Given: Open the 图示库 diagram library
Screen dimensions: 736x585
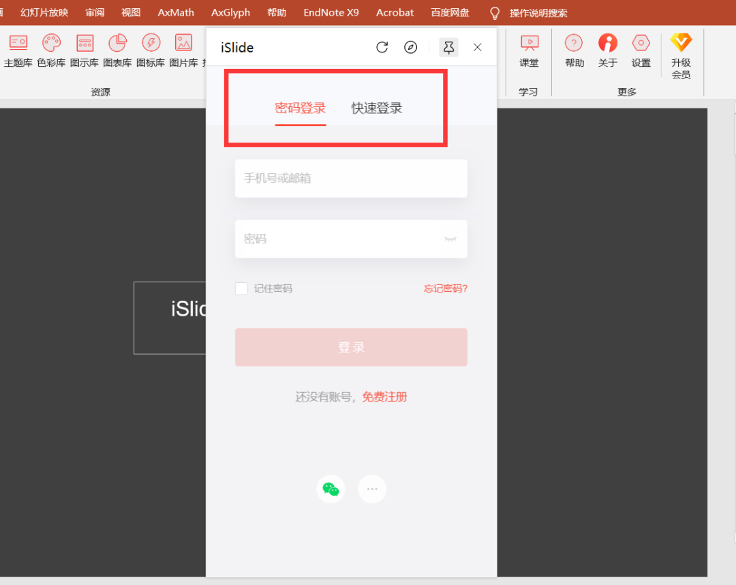Looking at the screenshot, I should (85, 50).
